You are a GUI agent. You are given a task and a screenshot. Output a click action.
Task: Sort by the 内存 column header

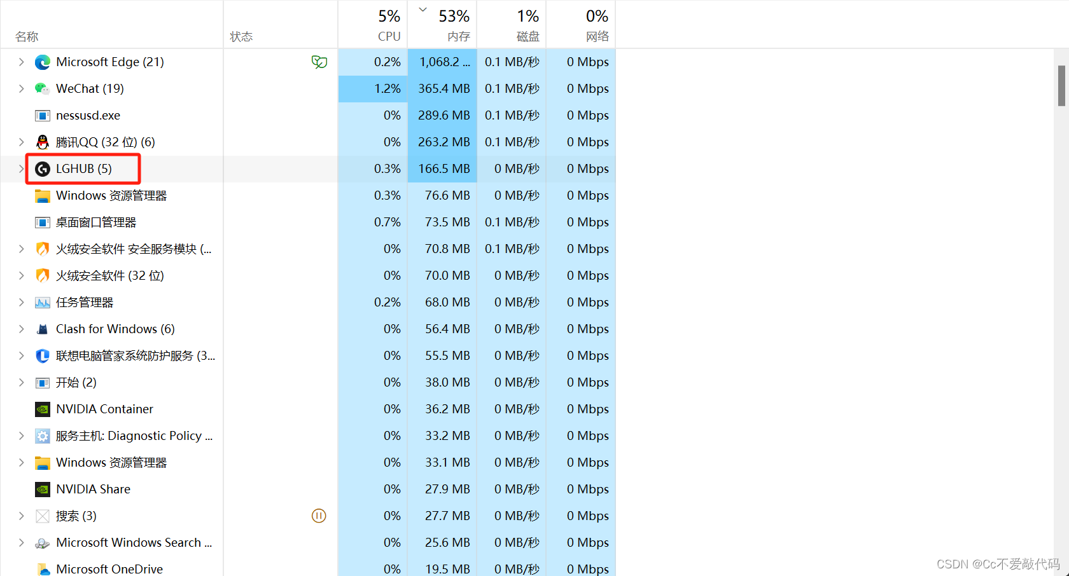[x=442, y=24]
